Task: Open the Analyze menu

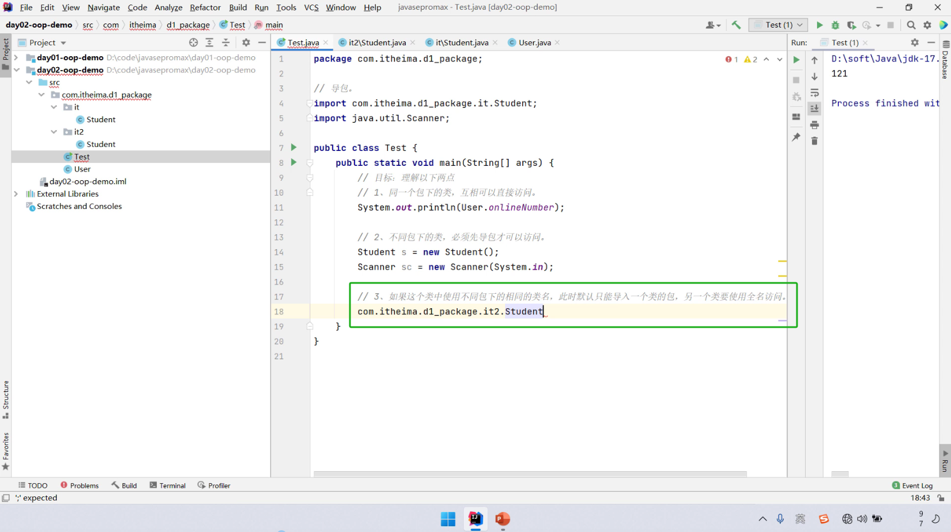Action: (168, 7)
